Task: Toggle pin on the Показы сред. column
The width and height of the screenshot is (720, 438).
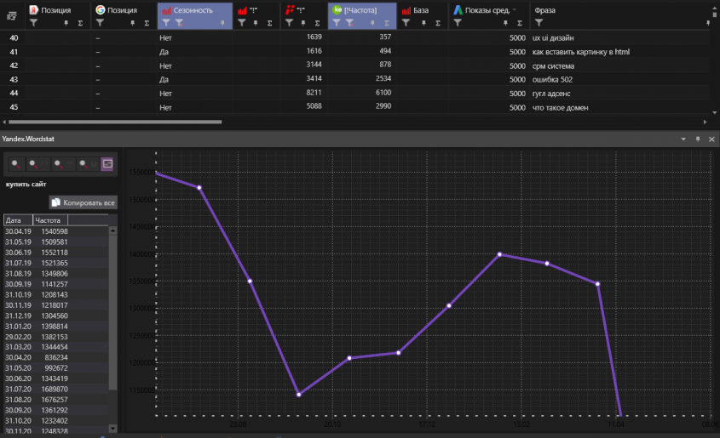Action: tap(505, 24)
